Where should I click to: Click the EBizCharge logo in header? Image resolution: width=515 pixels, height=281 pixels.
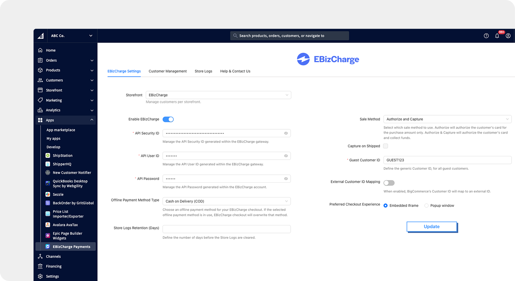tap(328, 59)
